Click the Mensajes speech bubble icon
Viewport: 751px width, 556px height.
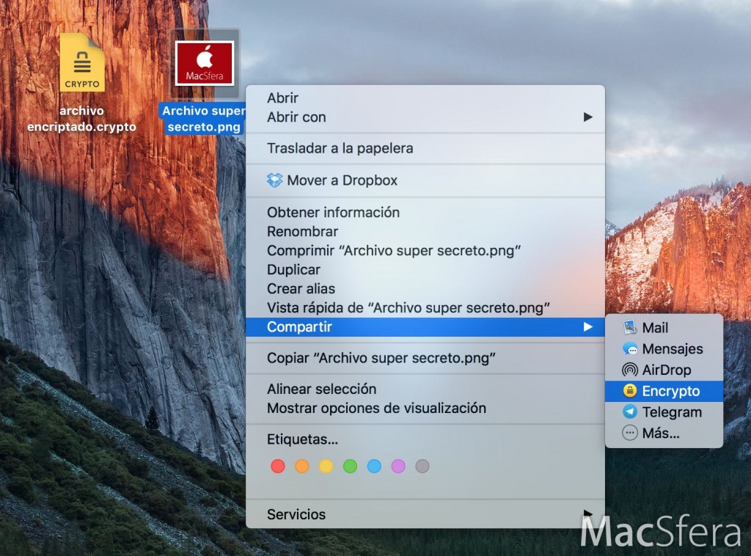(629, 349)
